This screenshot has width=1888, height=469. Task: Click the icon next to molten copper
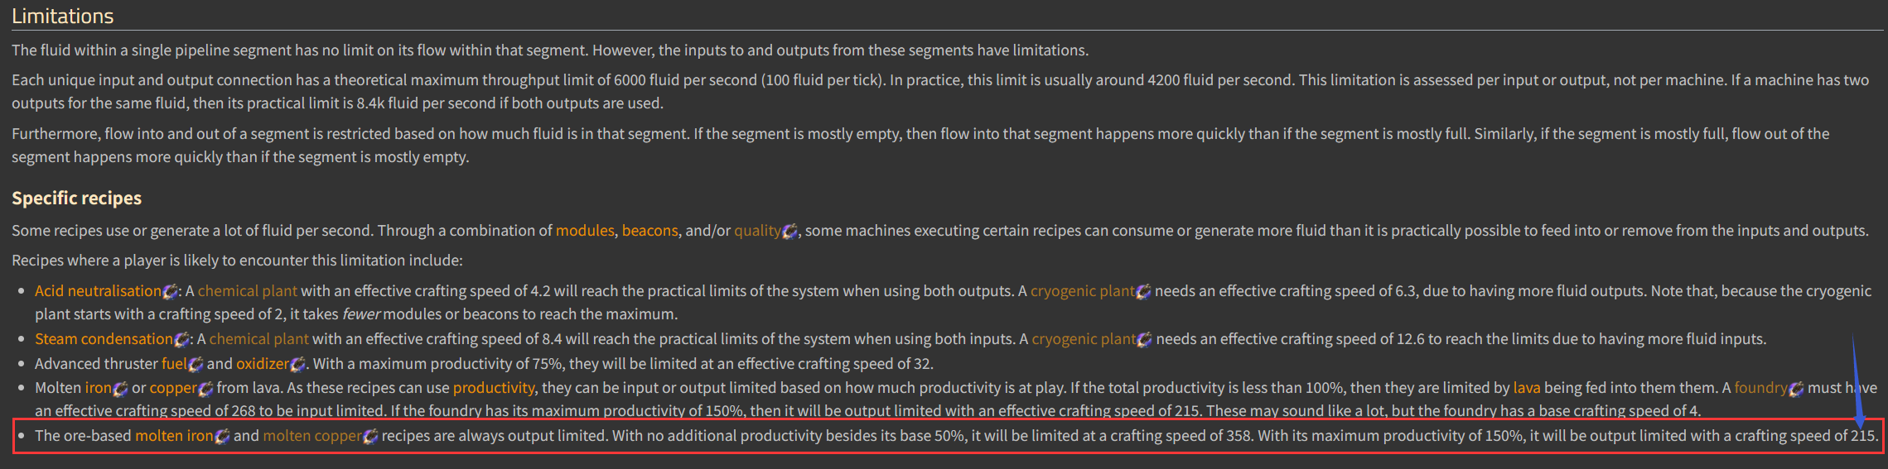(370, 437)
